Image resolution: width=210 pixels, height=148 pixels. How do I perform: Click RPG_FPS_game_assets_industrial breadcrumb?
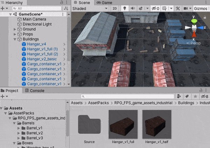143,103
